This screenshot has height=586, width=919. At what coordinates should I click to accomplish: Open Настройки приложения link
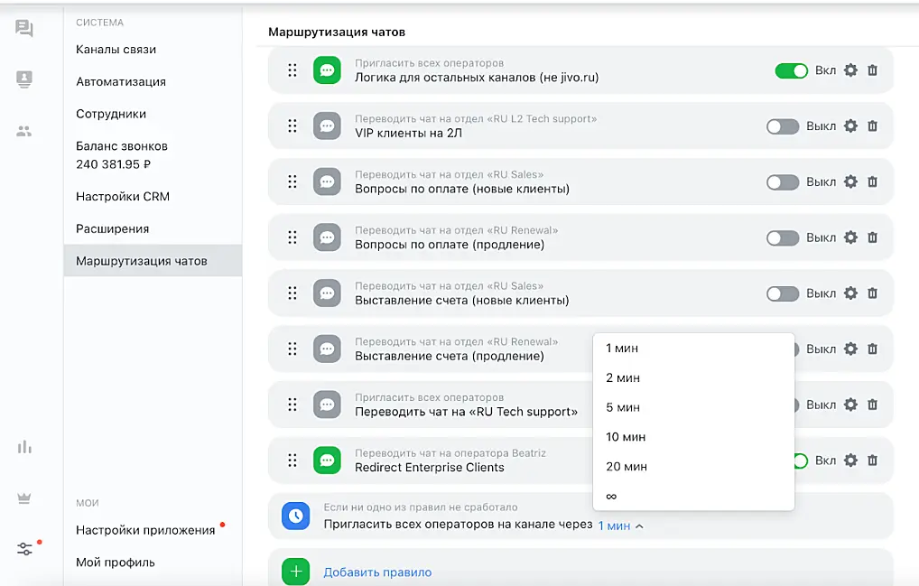tap(145, 530)
